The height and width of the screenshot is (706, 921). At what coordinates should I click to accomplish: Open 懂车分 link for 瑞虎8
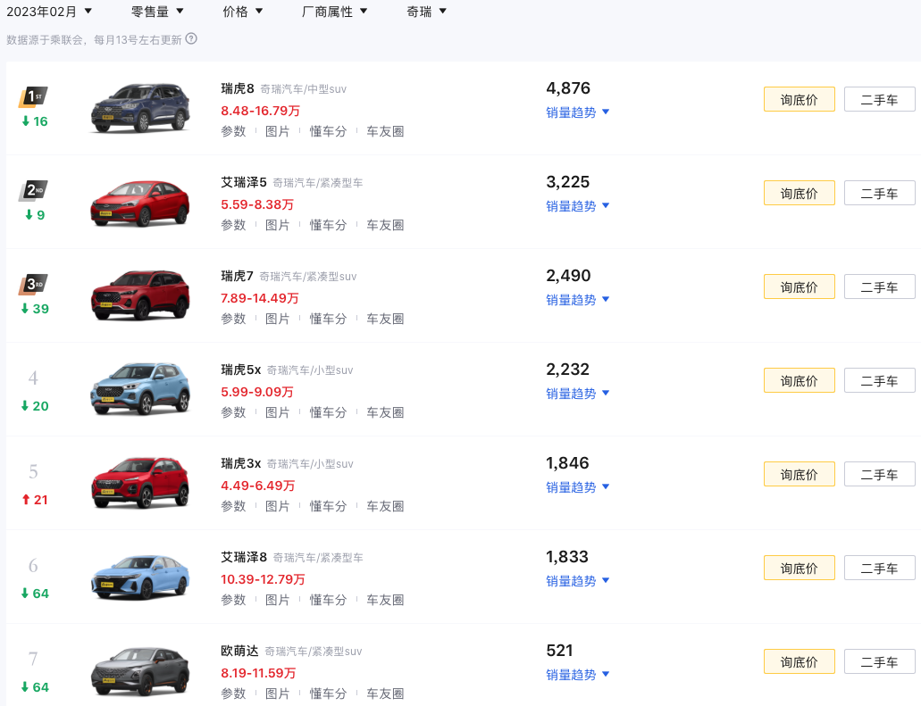(x=328, y=131)
